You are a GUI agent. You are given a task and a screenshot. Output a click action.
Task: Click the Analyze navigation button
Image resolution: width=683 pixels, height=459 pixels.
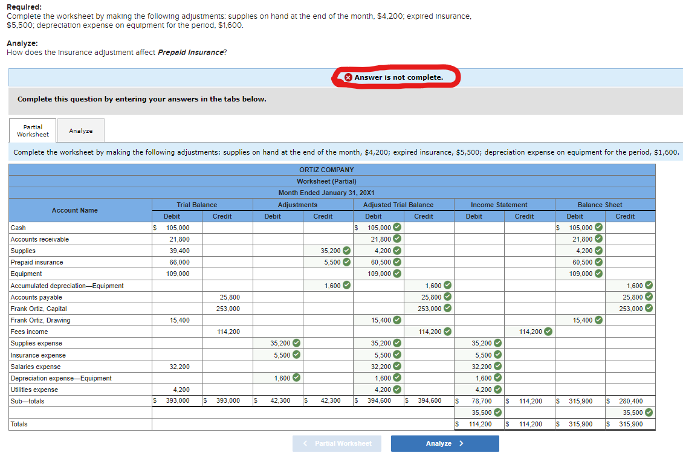tap(445, 443)
